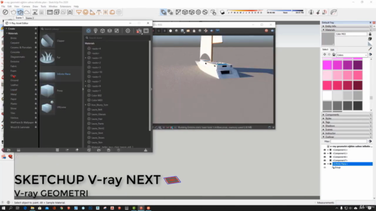Screen dimensions: 376x211
Task: Toggle the lock beside Concrete category
Action: pos(36,52)
